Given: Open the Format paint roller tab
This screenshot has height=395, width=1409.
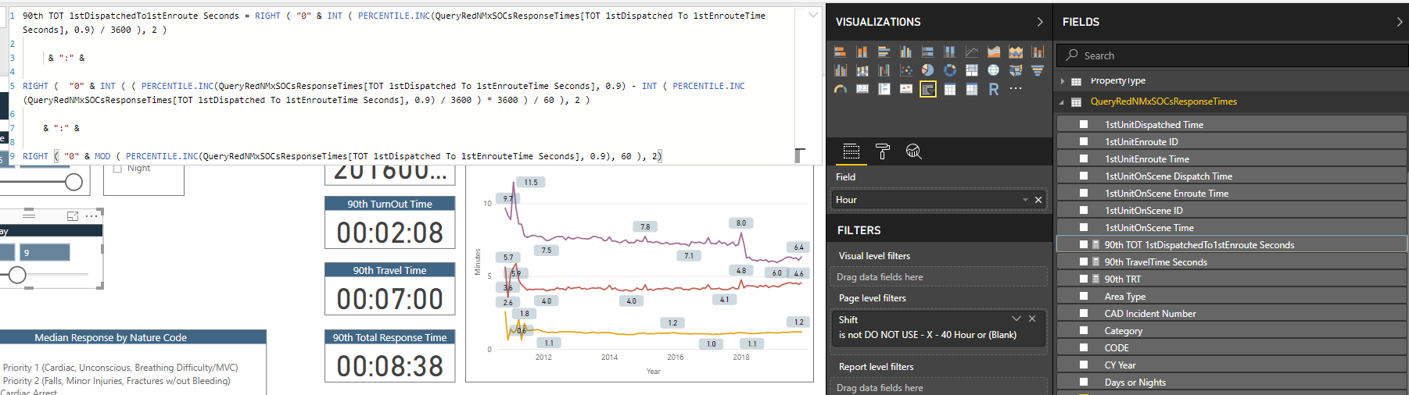Looking at the screenshot, I should (x=883, y=151).
